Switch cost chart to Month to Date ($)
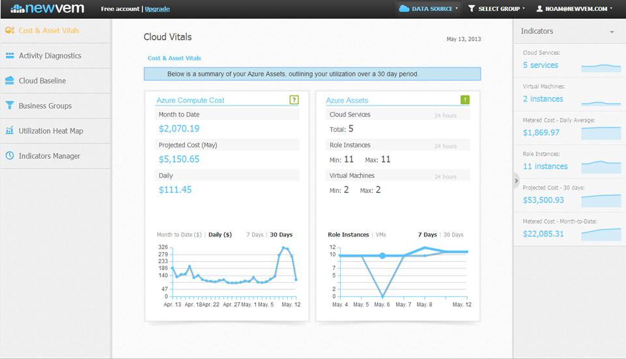This screenshot has width=626, height=359. [x=179, y=235]
